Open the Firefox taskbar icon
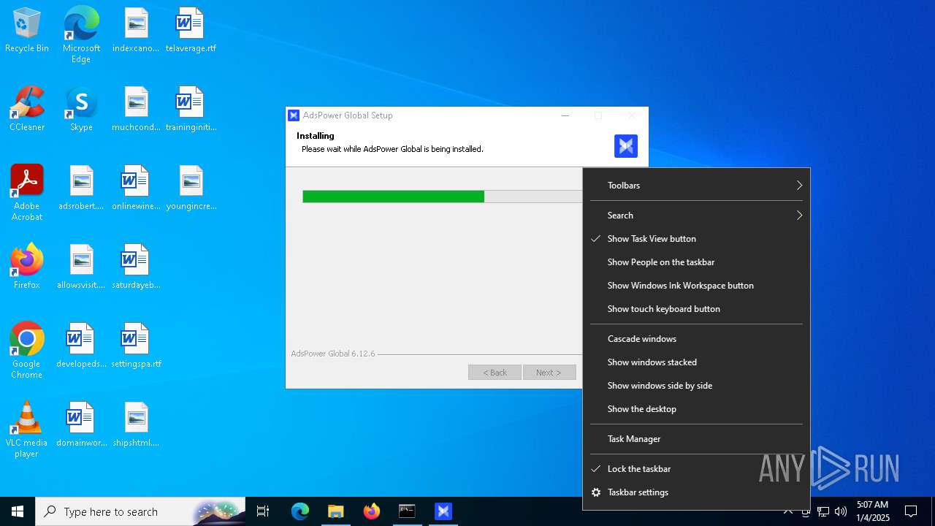935x526 pixels. point(372,511)
